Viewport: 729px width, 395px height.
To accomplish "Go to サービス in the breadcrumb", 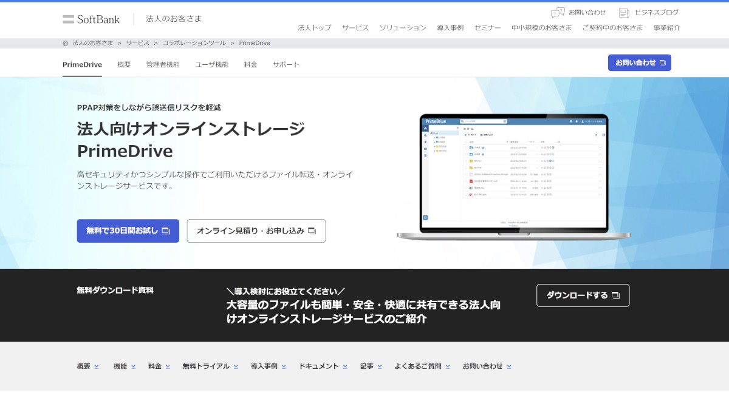I will [137, 43].
